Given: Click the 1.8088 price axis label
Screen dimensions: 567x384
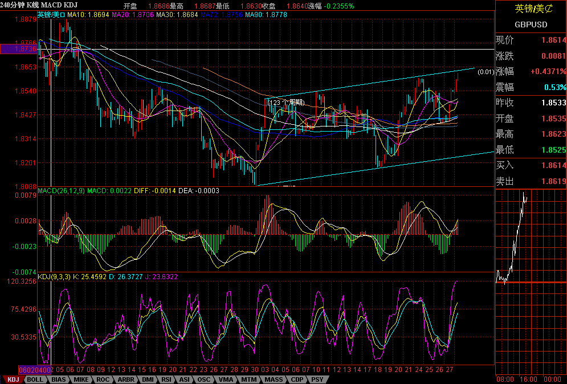Looking at the screenshot, I should (25, 186).
